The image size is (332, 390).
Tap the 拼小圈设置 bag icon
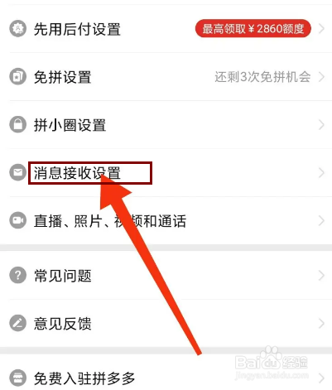pos(18,124)
